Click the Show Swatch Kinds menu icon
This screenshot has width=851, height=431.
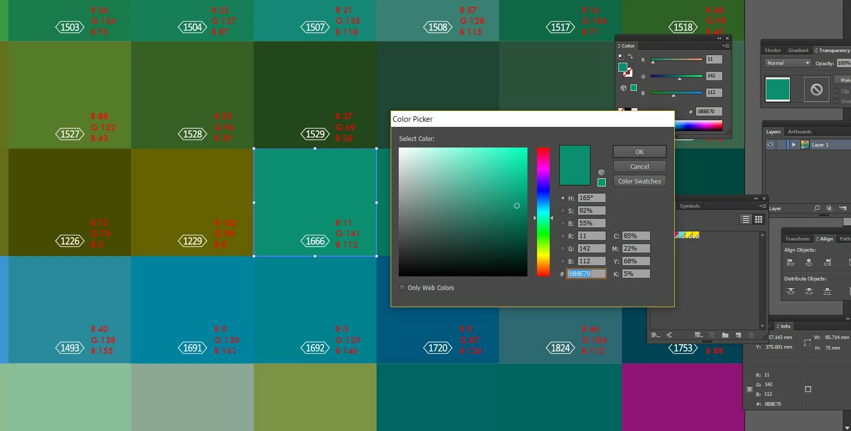tap(699, 335)
